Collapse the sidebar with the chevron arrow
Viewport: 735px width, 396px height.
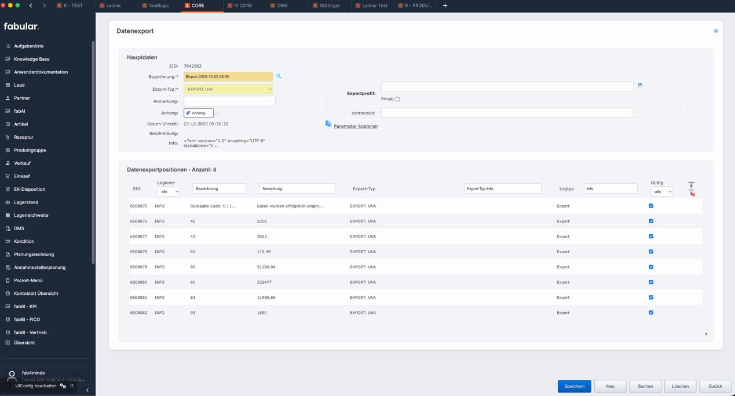pos(87,390)
